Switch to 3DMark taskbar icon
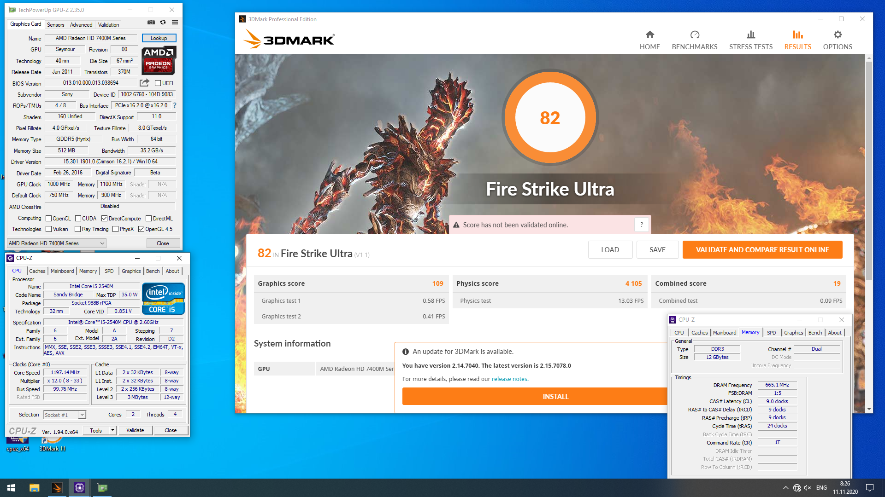Image resolution: width=885 pixels, height=497 pixels. [57, 488]
